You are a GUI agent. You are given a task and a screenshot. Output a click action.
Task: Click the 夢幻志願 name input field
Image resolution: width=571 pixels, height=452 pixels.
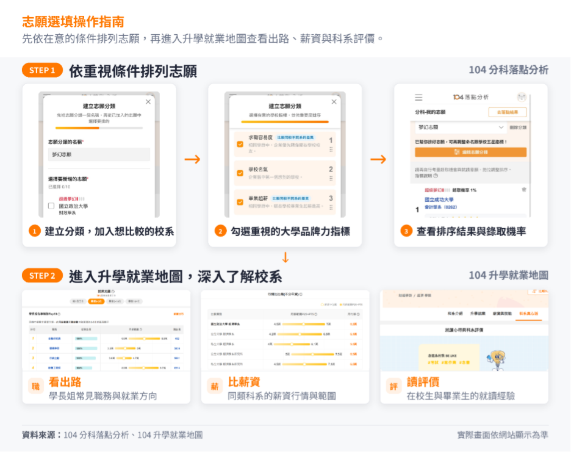click(x=99, y=154)
